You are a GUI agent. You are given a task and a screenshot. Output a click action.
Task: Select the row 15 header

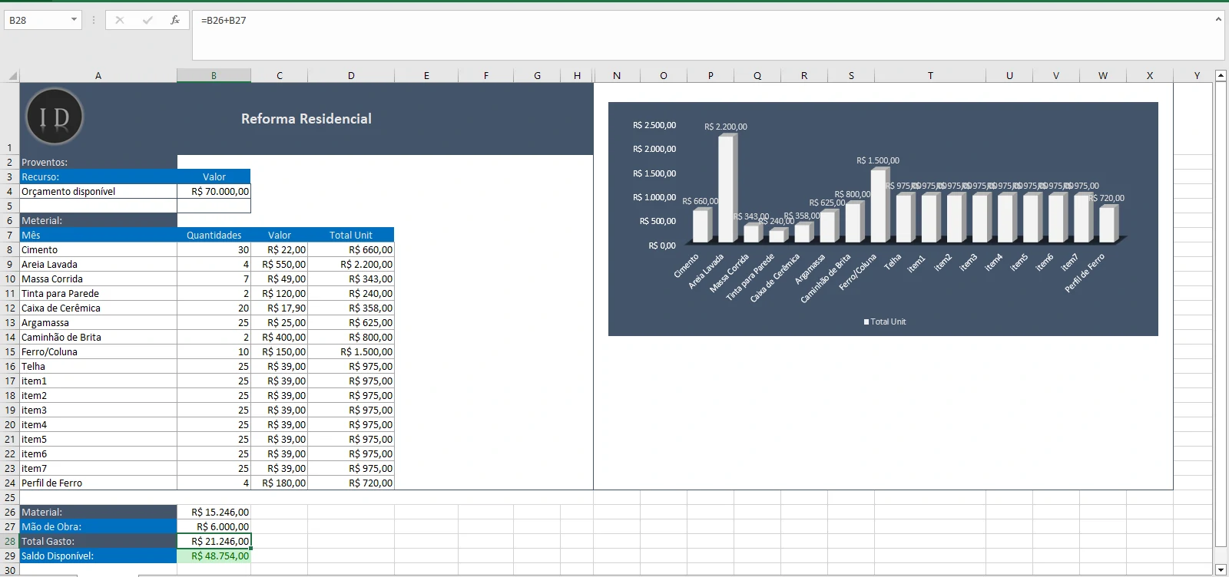[10, 351]
